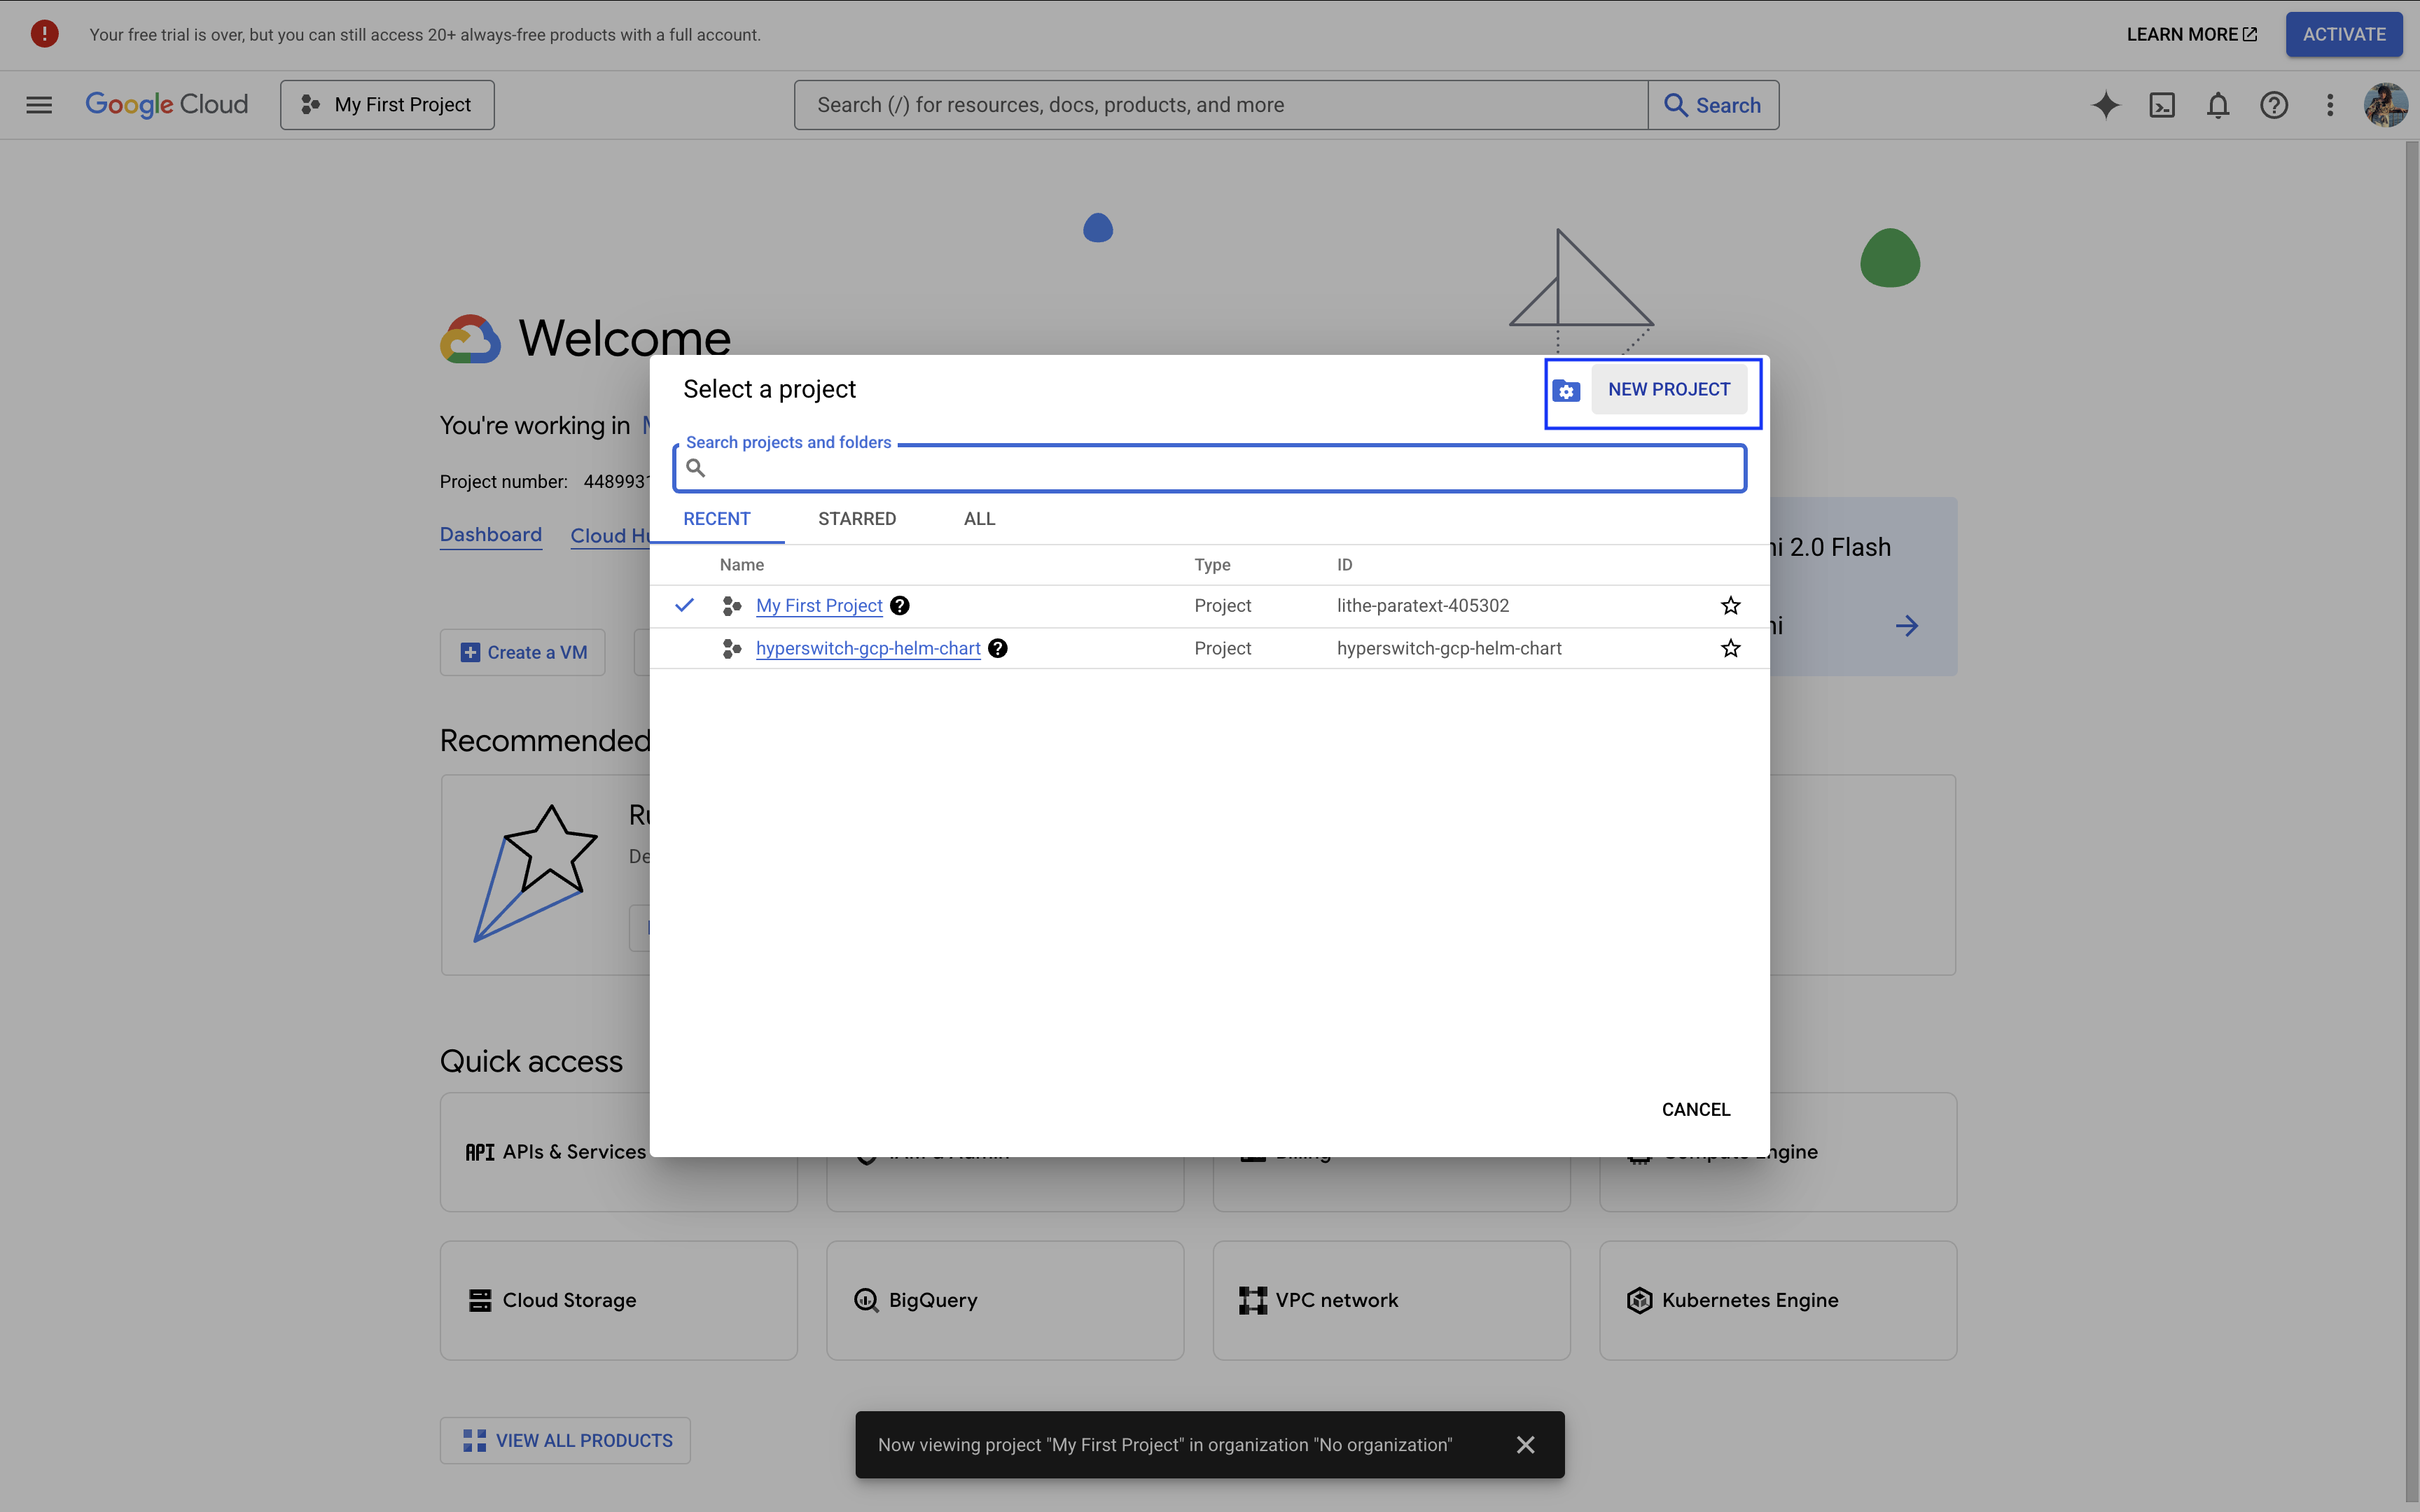Activate Cloud Shell terminal icon
The height and width of the screenshot is (1512, 2420).
pyautogui.click(x=2161, y=105)
